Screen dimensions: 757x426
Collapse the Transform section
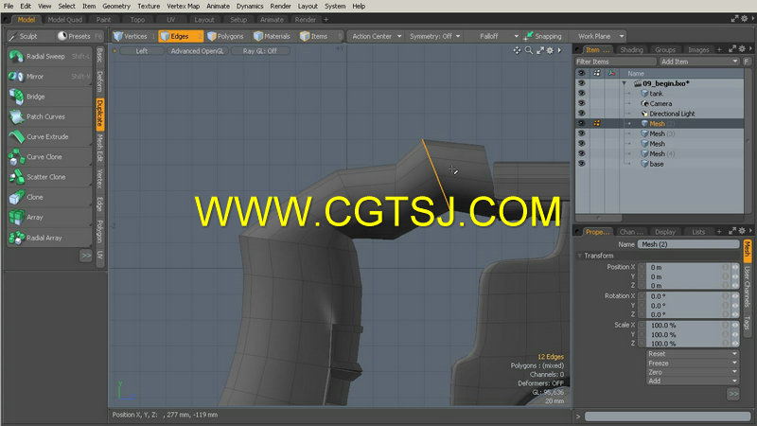click(x=580, y=256)
